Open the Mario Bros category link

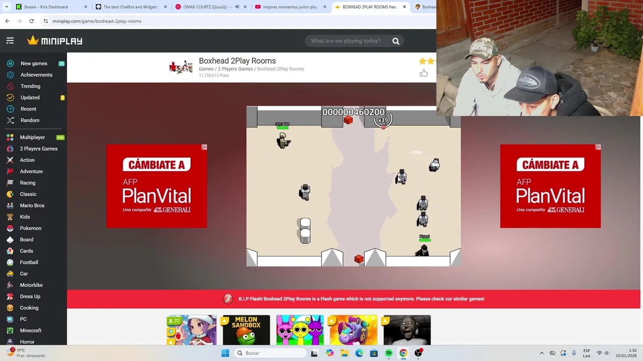[x=32, y=206]
